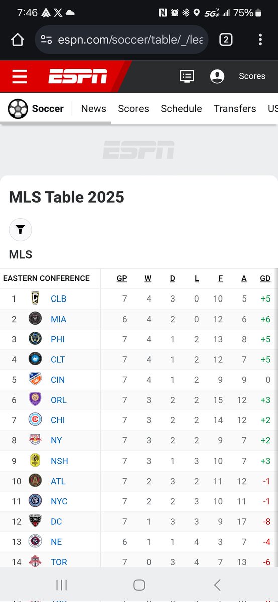The image size is (278, 602).
Task: Tap the browser address bar URL
Action: (x=130, y=40)
